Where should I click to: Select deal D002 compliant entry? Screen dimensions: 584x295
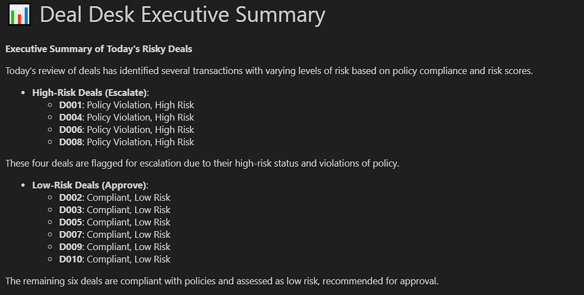coord(115,197)
